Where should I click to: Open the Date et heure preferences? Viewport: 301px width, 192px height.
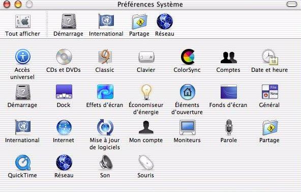pyautogui.click(x=270, y=57)
